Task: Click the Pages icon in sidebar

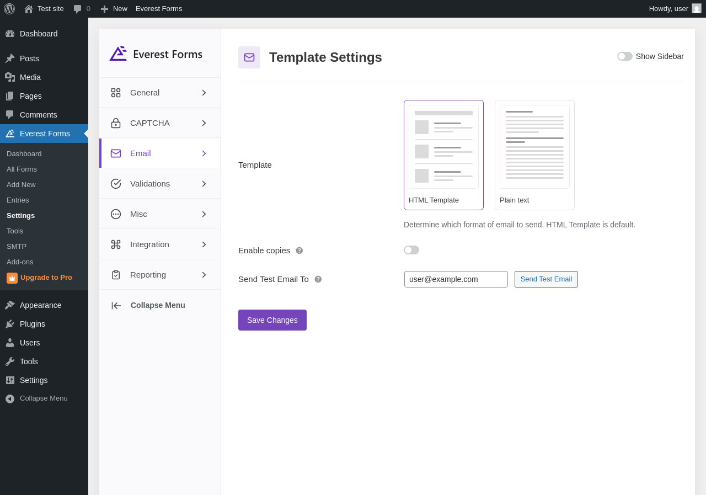Action: (10, 96)
